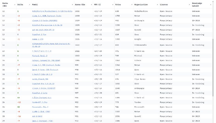216x123 pixels.
Task: Open Vikhrmodels/Vikhr-Nemo-12B-Instruct model link
Action: [51, 45]
